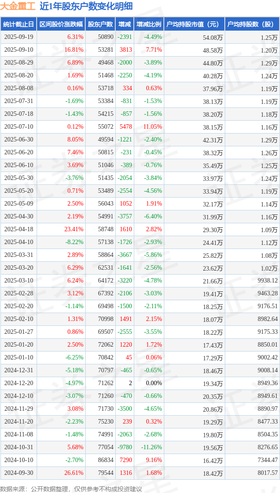Viewport: 280px width, 493px height.
Task: Click the 数据来源 disclaimer footer text
Action: (71, 489)
